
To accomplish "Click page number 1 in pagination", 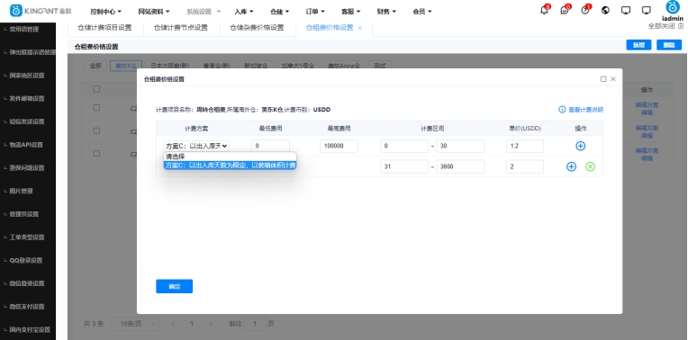I will (192, 324).
